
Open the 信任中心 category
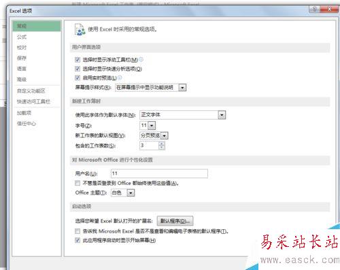tap(27, 124)
